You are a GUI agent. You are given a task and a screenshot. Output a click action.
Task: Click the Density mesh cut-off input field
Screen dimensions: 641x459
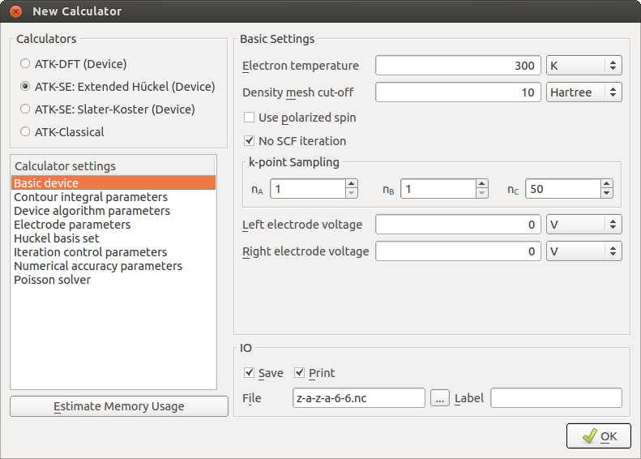459,92
